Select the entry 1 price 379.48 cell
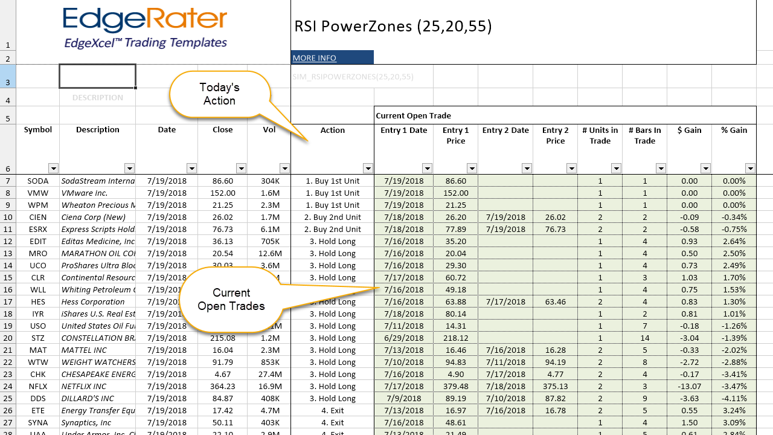This screenshot has height=435, width=773. click(456, 386)
